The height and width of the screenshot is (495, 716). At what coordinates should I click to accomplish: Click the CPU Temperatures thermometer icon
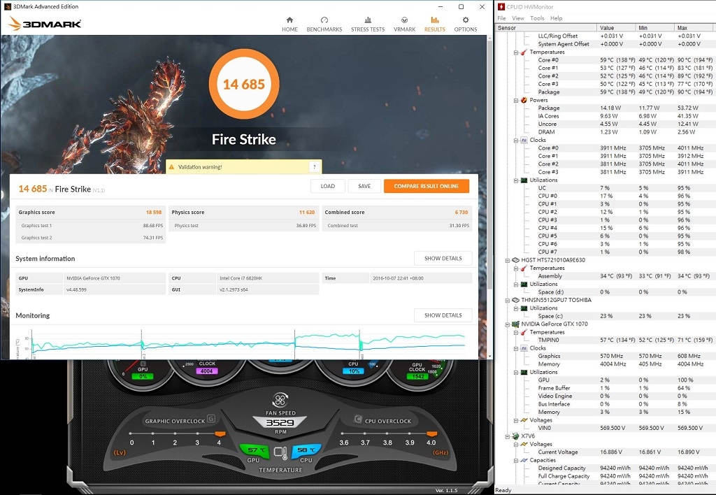[x=524, y=52]
